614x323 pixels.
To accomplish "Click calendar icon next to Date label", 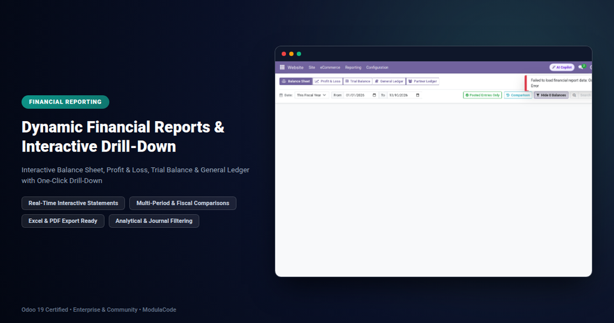I will 281,95.
